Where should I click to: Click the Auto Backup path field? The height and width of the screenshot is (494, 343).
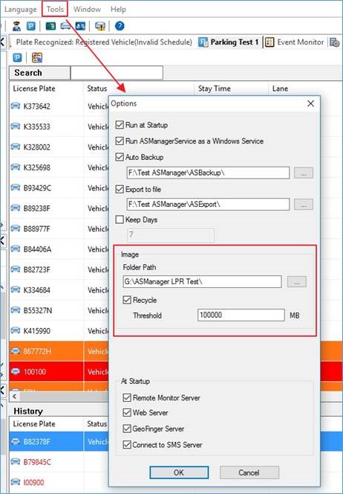point(208,173)
